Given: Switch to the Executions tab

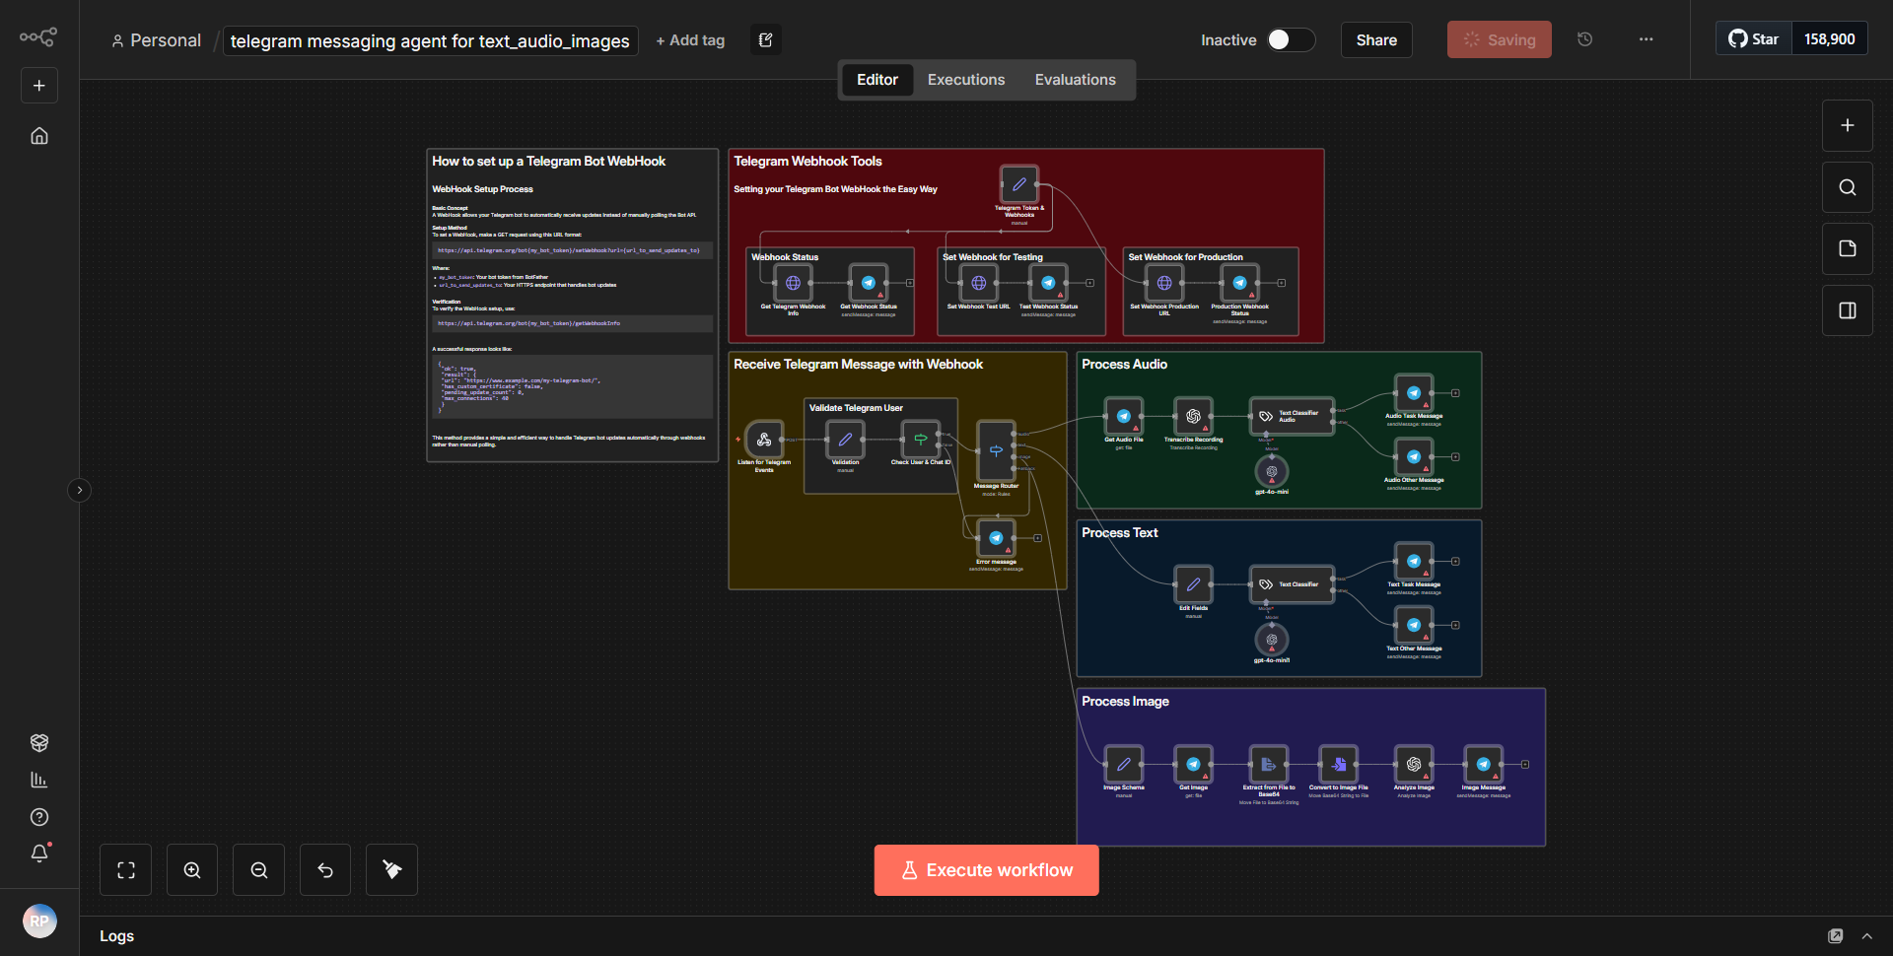Looking at the screenshot, I should 966,80.
